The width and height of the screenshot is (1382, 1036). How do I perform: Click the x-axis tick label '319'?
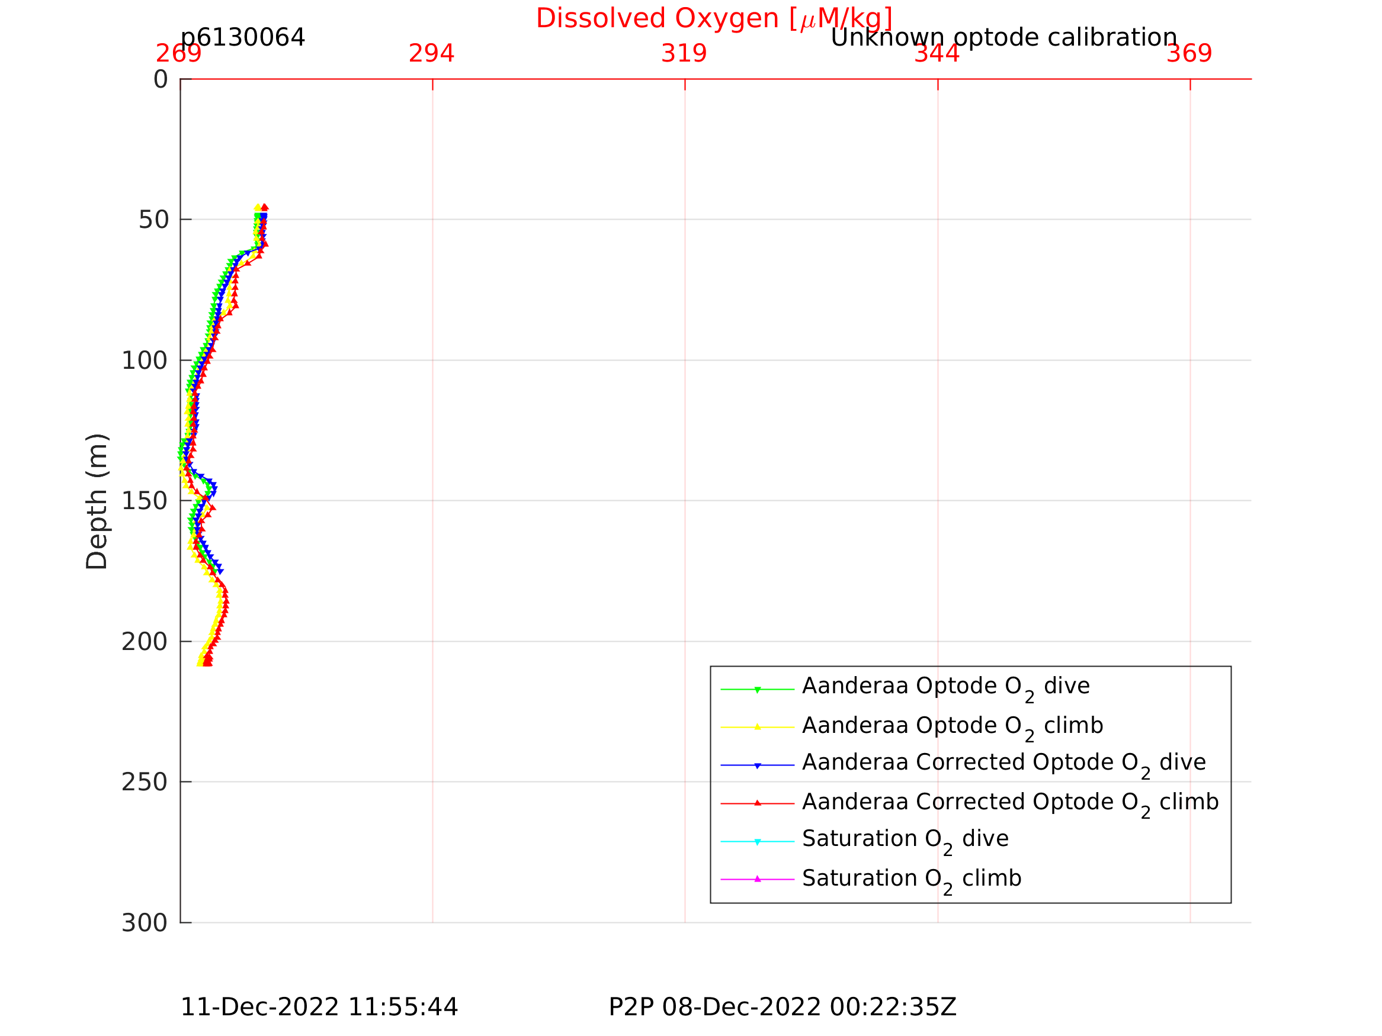click(684, 54)
